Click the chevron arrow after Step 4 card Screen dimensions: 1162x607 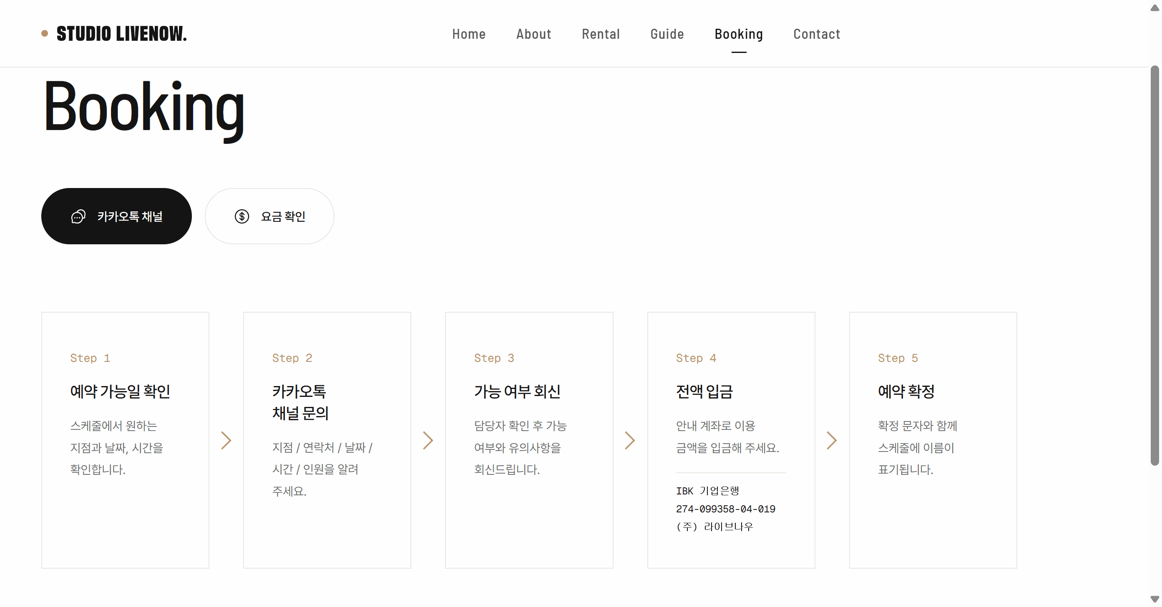(x=832, y=440)
